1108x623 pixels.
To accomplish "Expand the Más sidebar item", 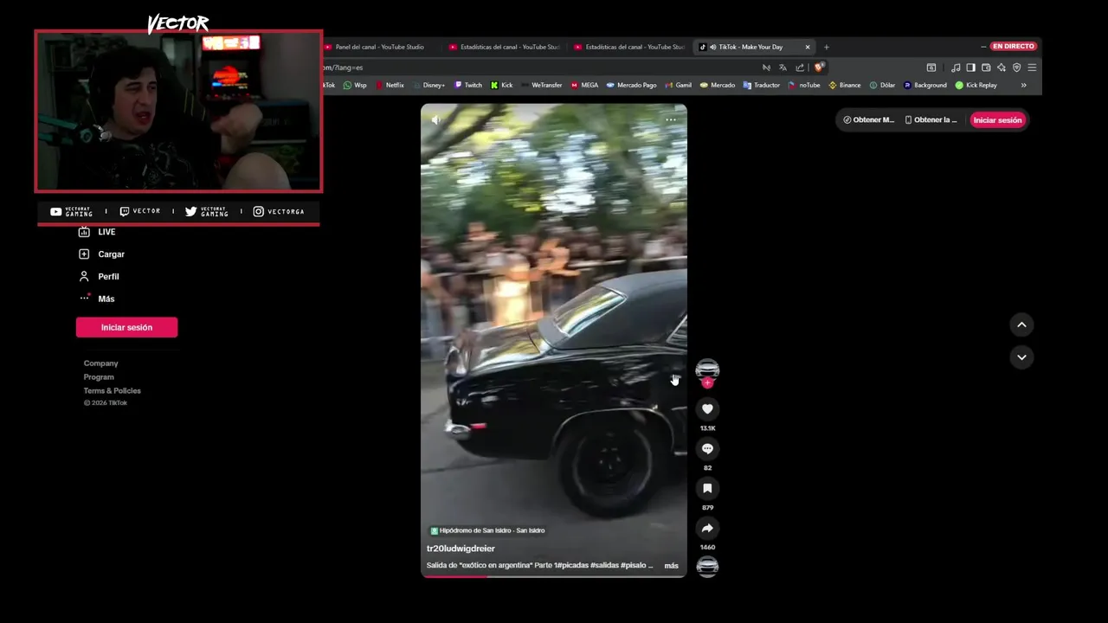I will point(96,299).
